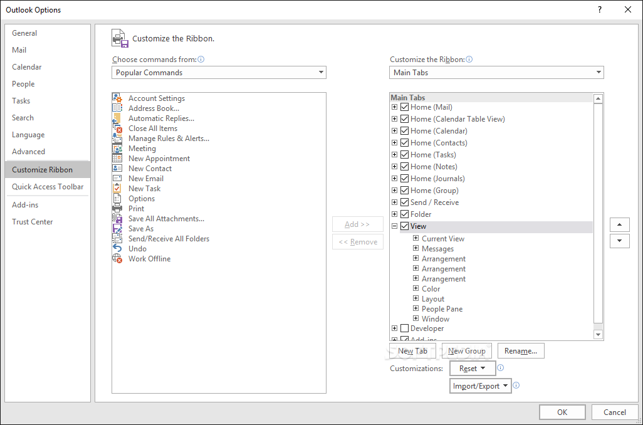Click the tabs list scrollbar up arrow
Image resolution: width=643 pixels, height=425 pixels.
pos(599,98)
